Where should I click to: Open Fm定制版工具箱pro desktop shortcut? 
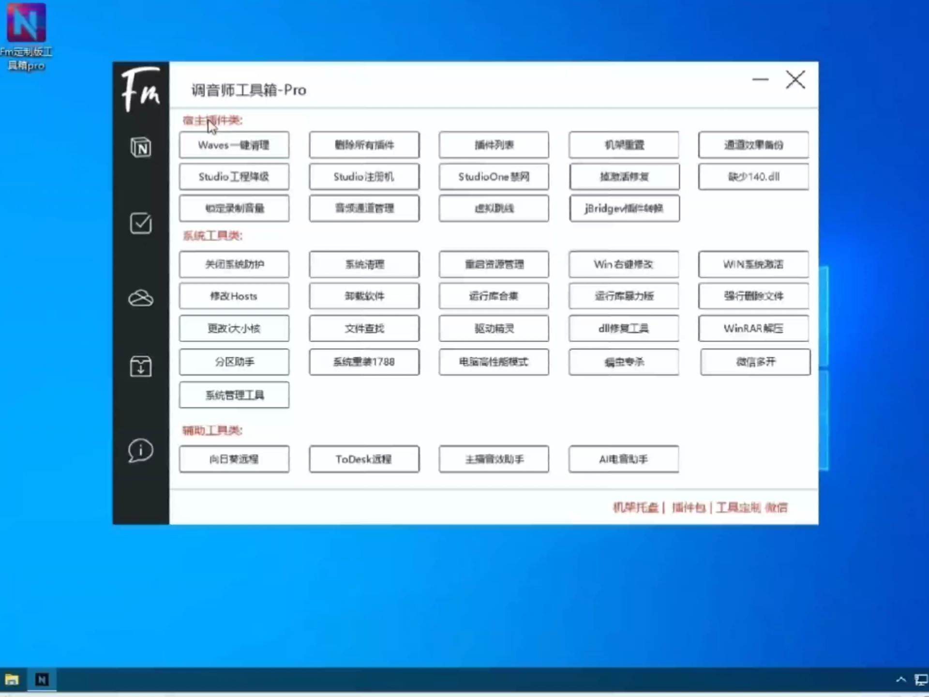(26, 37)
